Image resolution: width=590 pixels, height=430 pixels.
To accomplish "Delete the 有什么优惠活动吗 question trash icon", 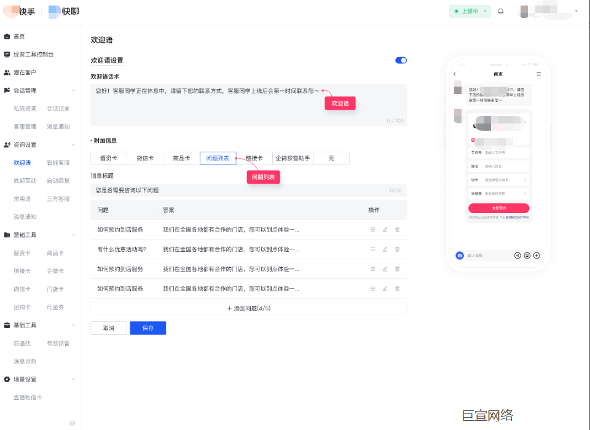I will (x=398, y=249).
